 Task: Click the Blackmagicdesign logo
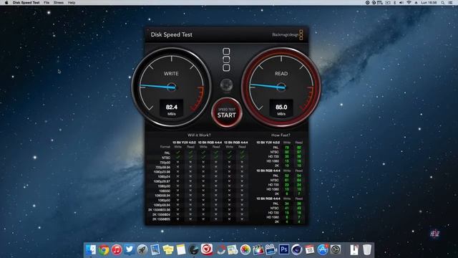tap(288, 35)
